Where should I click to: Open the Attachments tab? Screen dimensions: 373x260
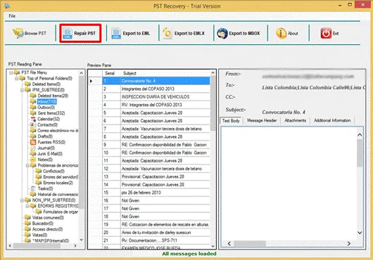[295, 121]
